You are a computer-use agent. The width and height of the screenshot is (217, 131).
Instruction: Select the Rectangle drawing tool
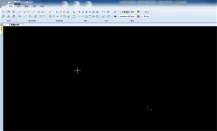[x=39, y=12]
